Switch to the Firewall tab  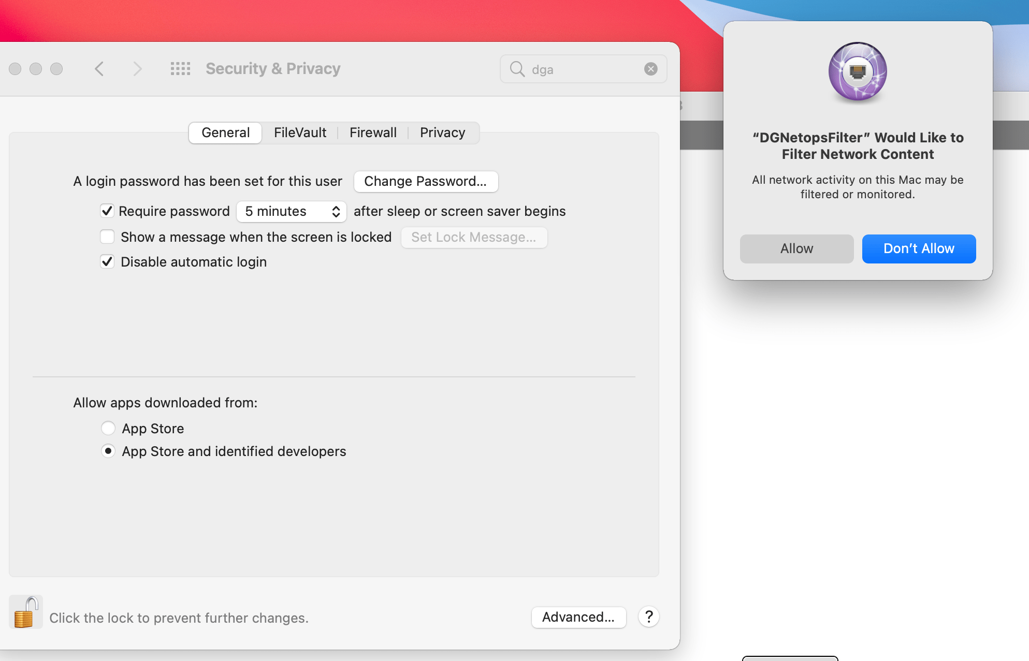tap(373, 133)
